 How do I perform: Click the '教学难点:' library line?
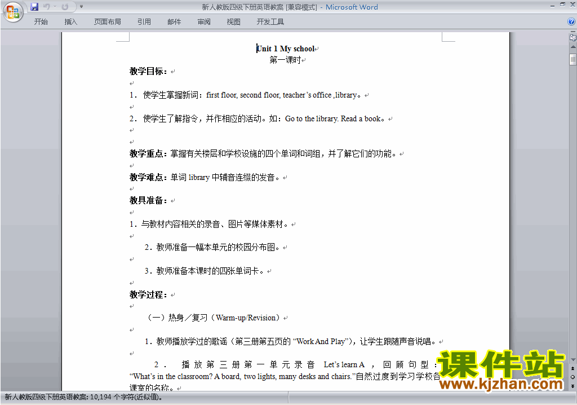pos(205,177)
